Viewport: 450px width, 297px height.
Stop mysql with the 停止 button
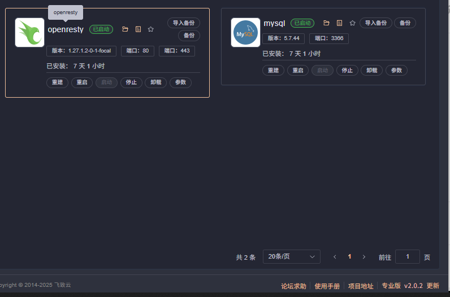347,70
